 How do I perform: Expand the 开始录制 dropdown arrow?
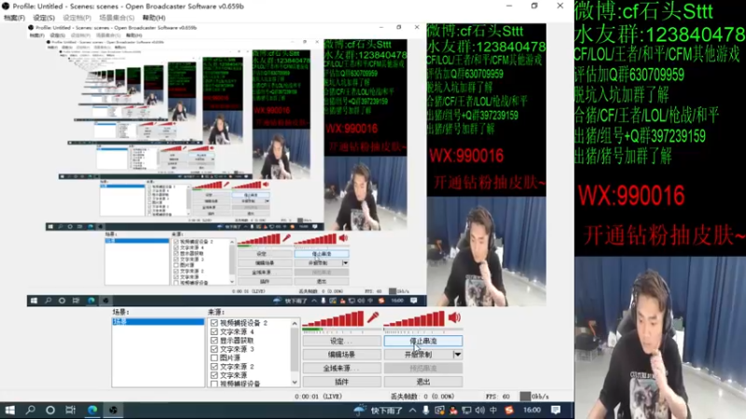(x=457, y=355)
